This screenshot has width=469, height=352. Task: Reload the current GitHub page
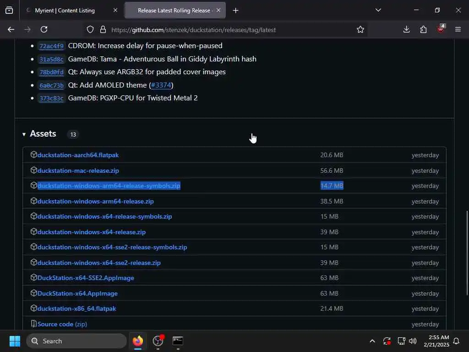tap(44, 29)
